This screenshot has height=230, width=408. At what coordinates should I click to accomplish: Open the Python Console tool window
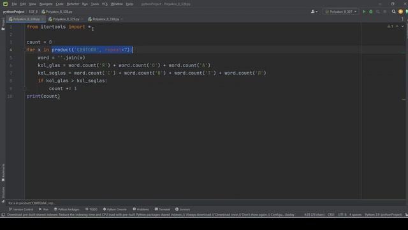coord(115,210)
